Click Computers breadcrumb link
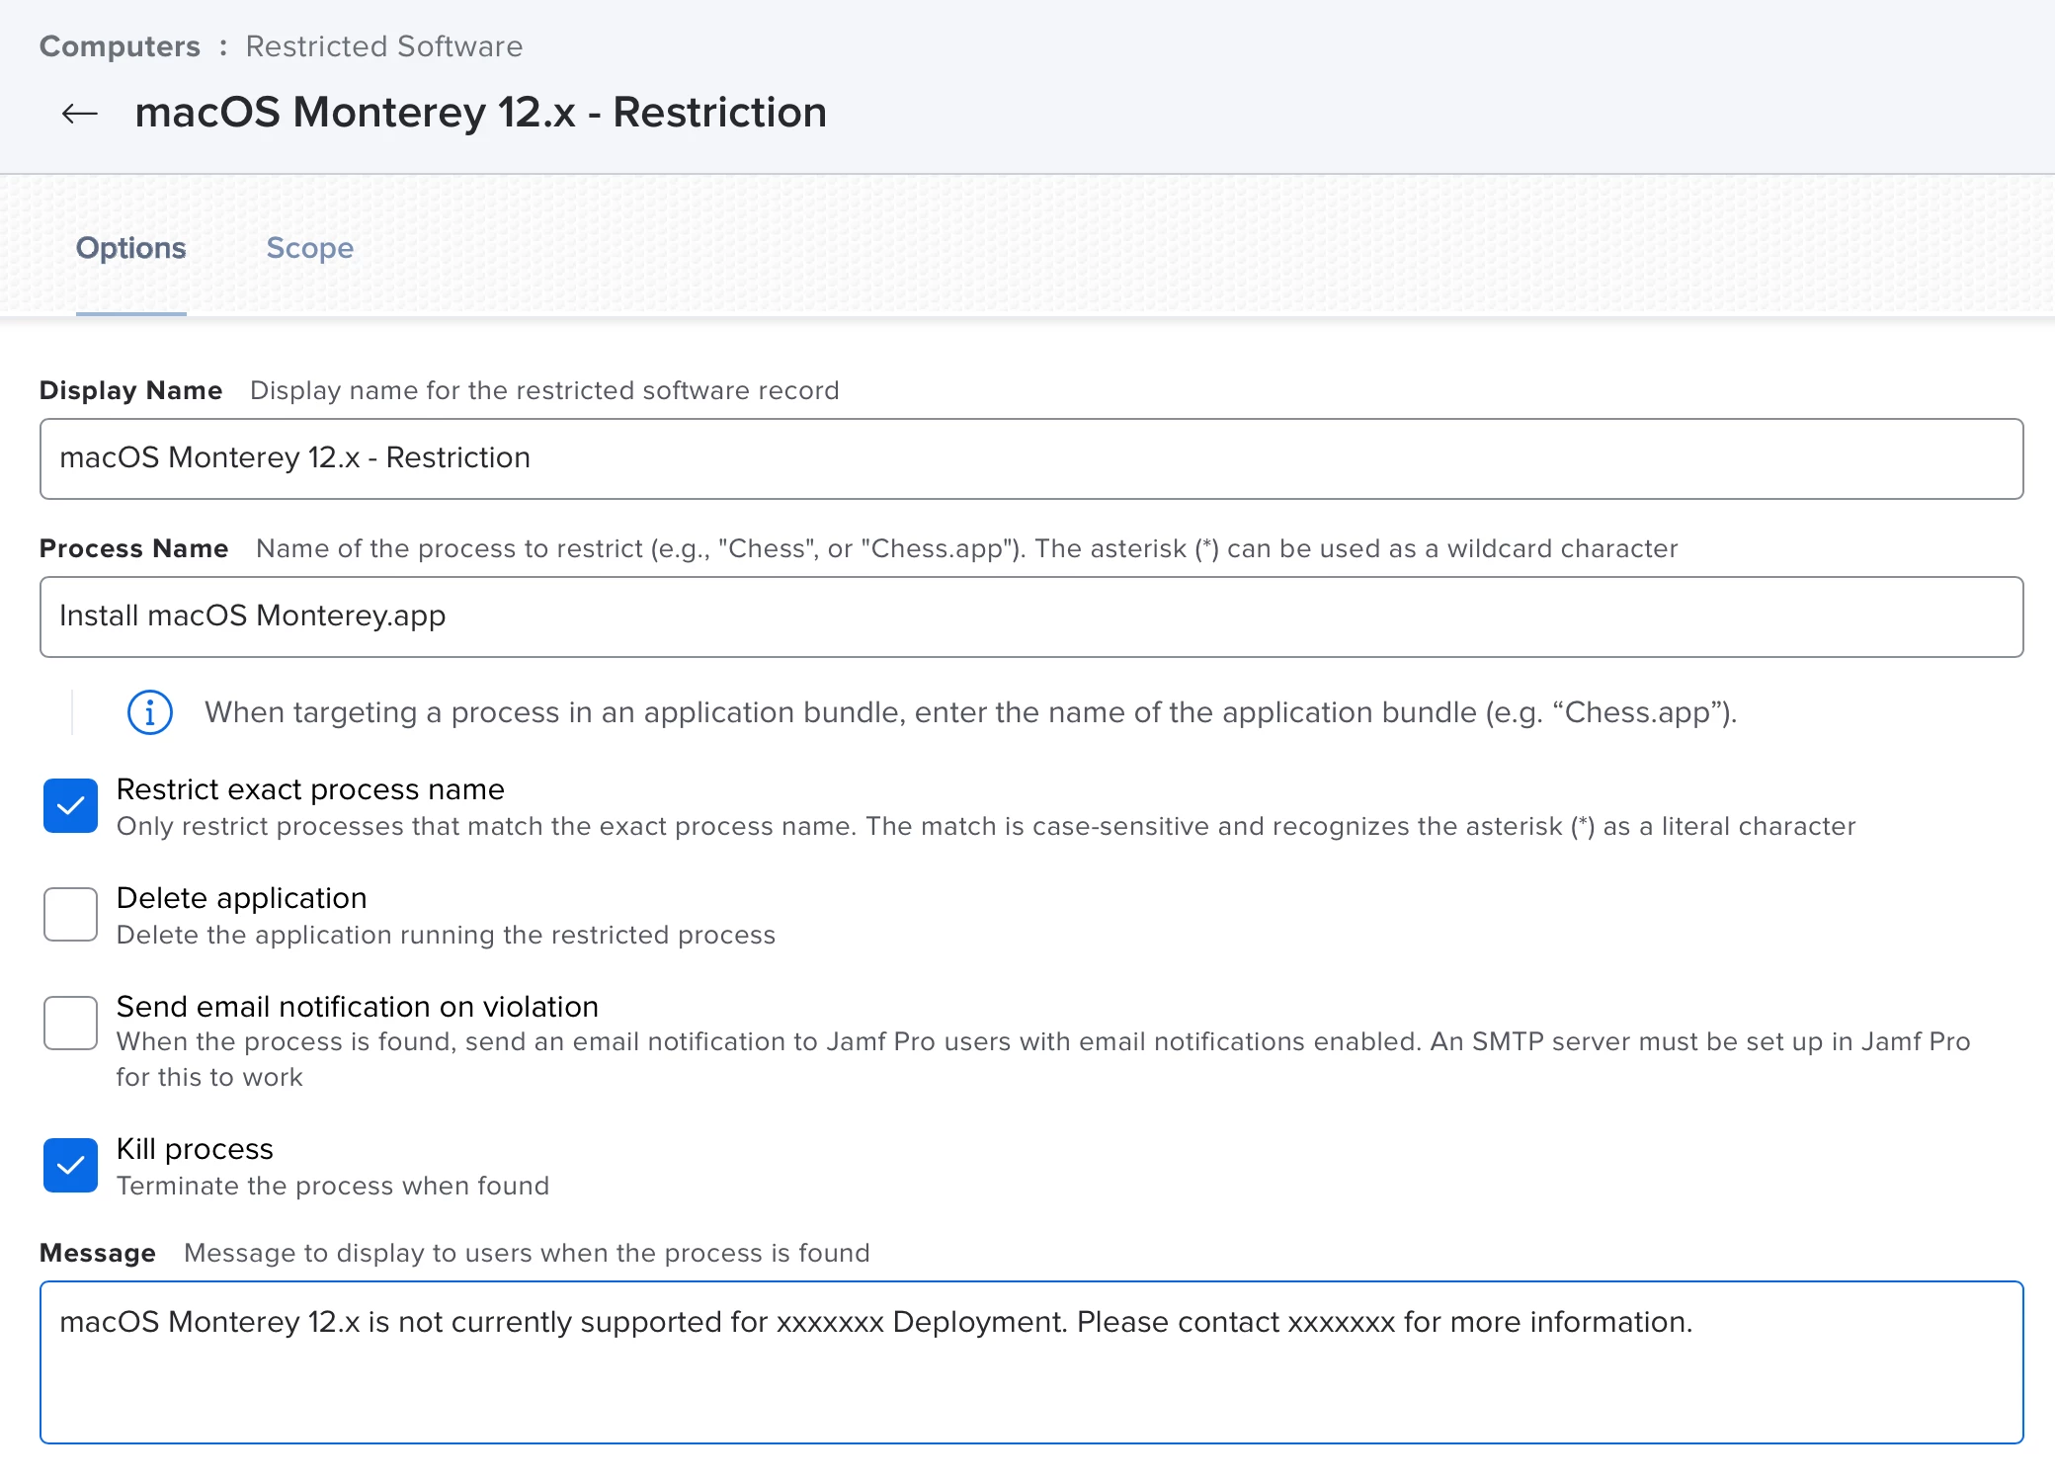Viewport: 2055px width, 1480px height. (x=120, y=46)
